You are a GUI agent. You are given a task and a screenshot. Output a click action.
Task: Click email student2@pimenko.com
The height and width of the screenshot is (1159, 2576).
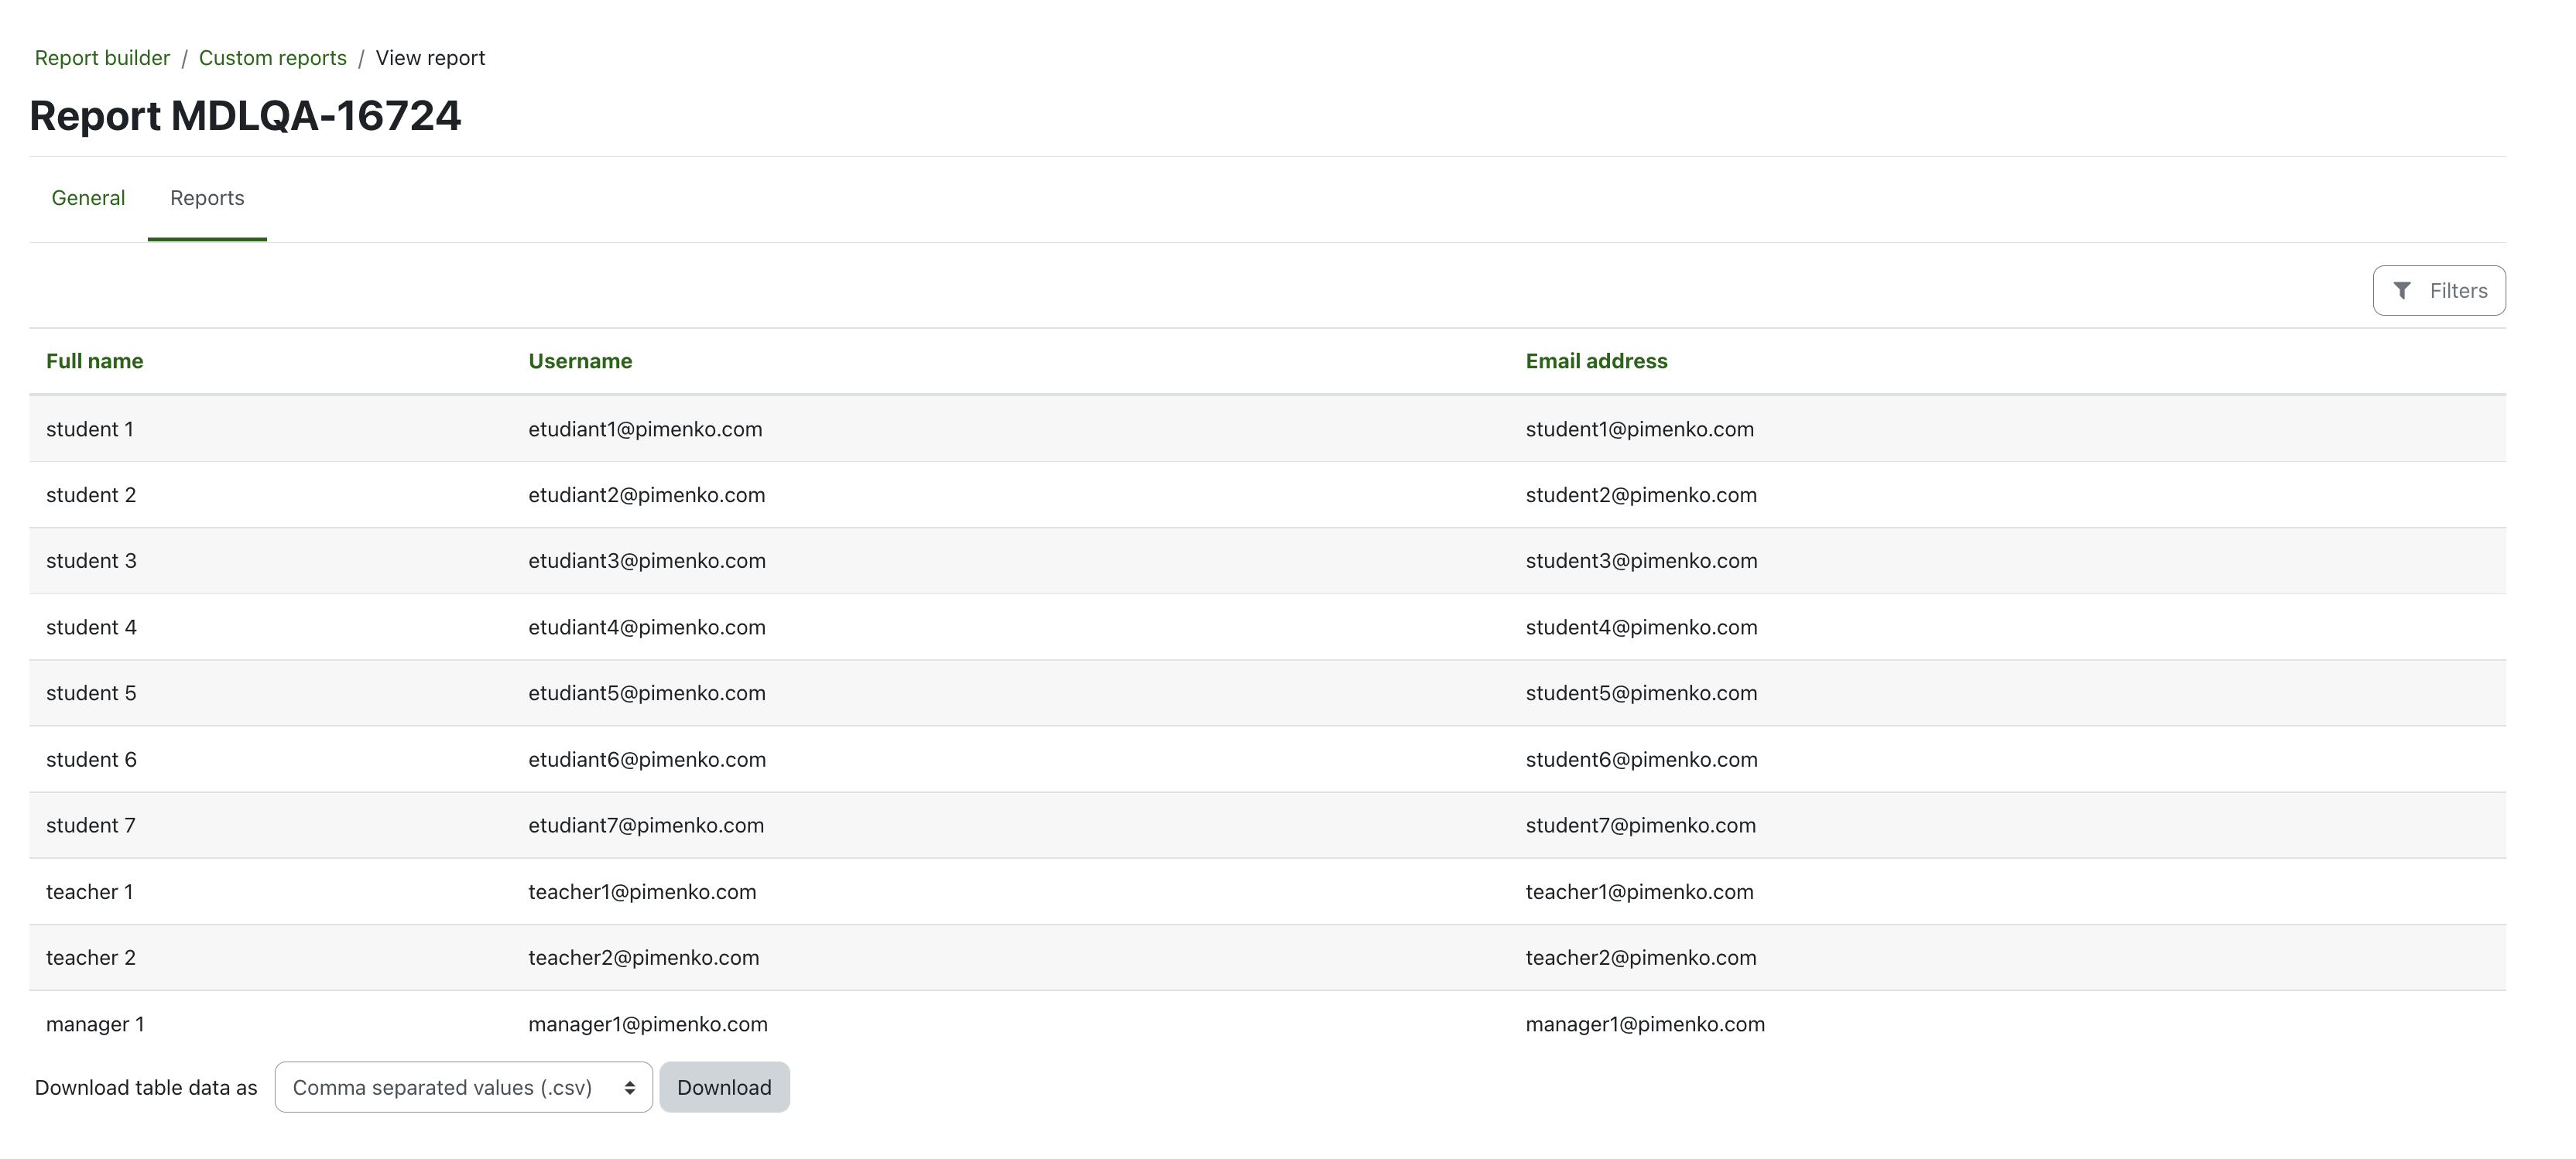pos(1641,494)
